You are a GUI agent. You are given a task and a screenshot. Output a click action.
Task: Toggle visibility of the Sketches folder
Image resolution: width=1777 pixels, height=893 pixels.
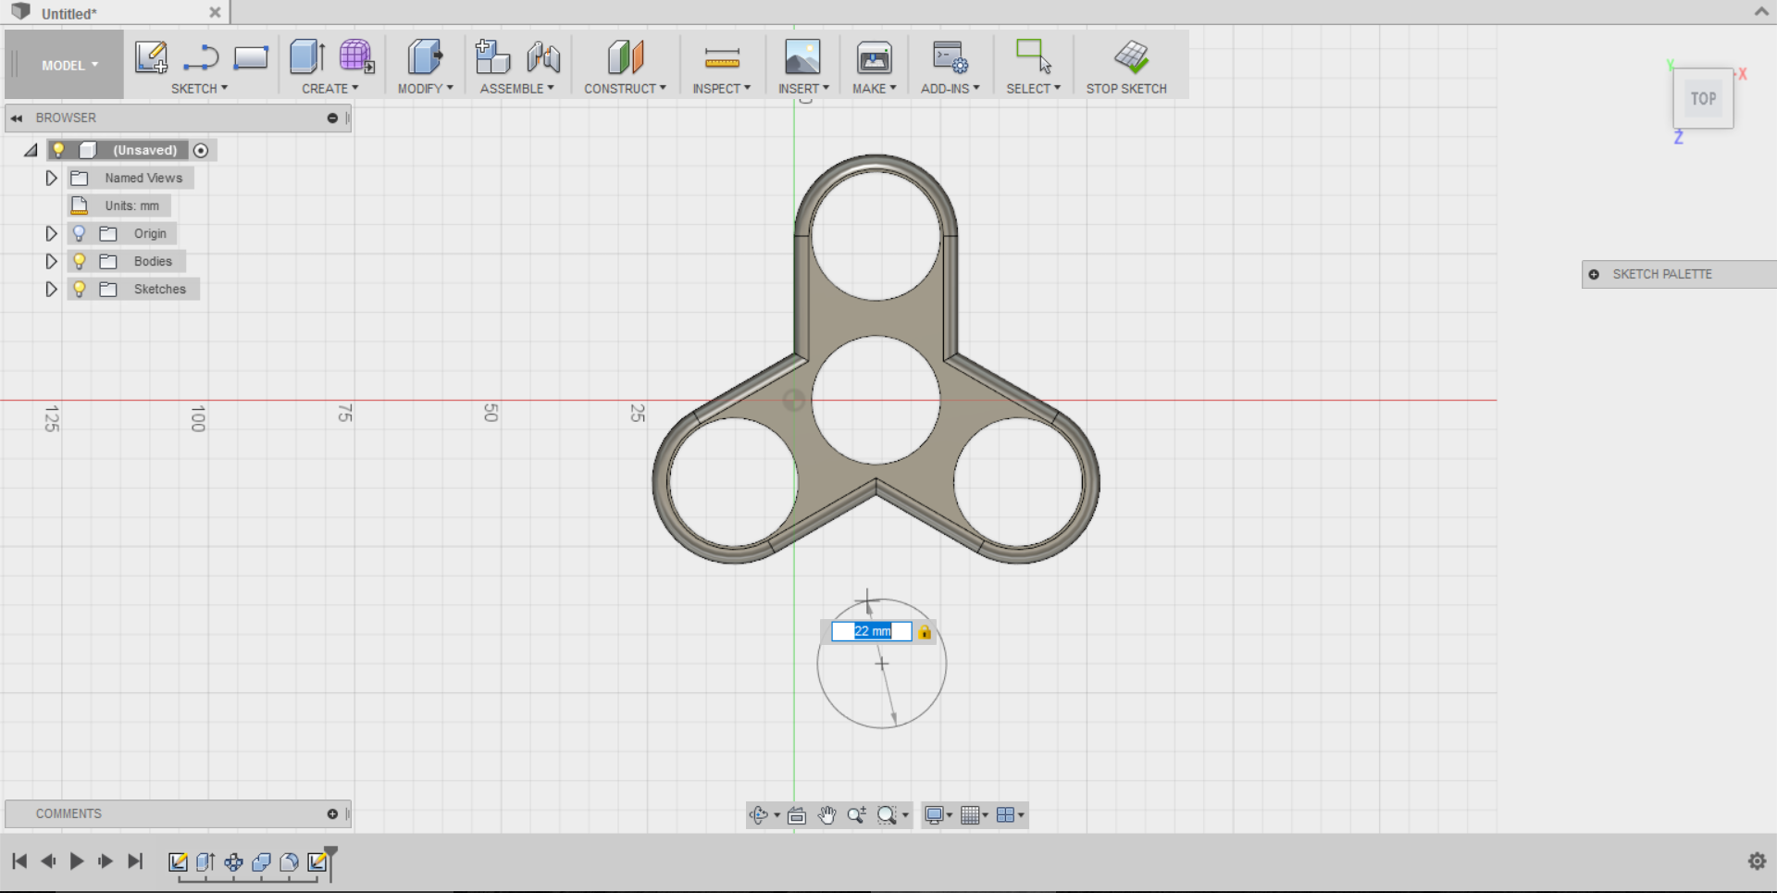tap(80, 289)
